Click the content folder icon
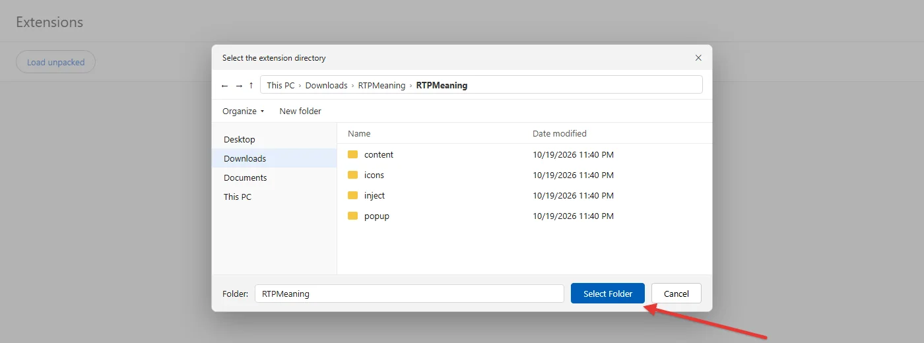Screen dimensions: 924x343 coord(353,154)
